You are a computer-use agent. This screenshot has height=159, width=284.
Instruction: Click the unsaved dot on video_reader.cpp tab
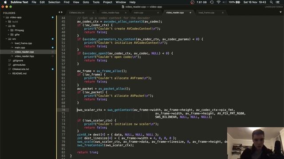pos(190,13)
